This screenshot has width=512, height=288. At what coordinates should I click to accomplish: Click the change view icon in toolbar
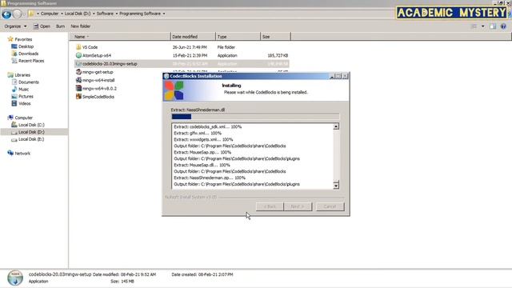(474, 26)
